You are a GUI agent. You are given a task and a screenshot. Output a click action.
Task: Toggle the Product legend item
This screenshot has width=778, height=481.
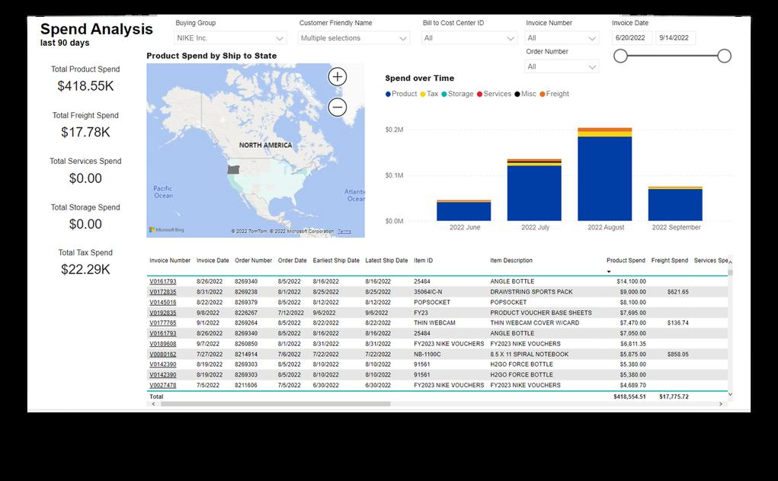tap(401, 94)
